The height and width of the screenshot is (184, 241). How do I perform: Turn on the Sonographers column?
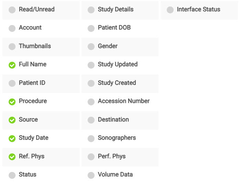[91, 138]
